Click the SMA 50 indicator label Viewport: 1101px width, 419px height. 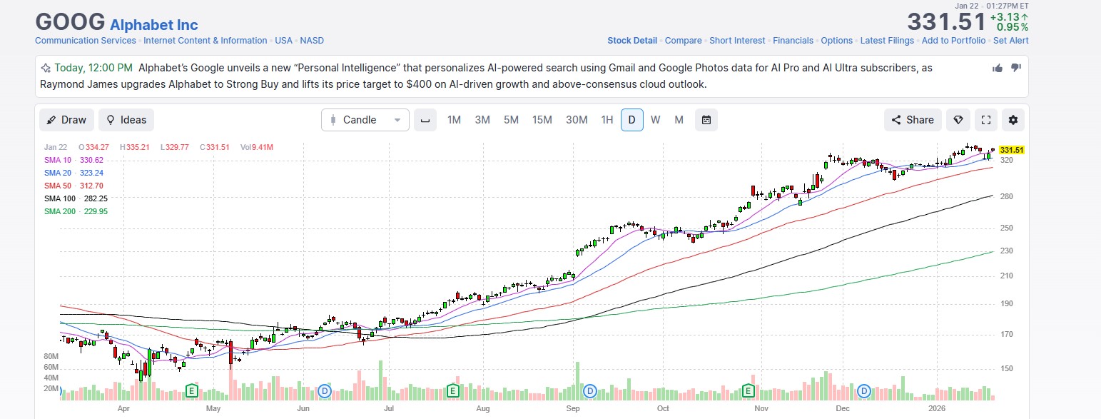click(56, 186)
